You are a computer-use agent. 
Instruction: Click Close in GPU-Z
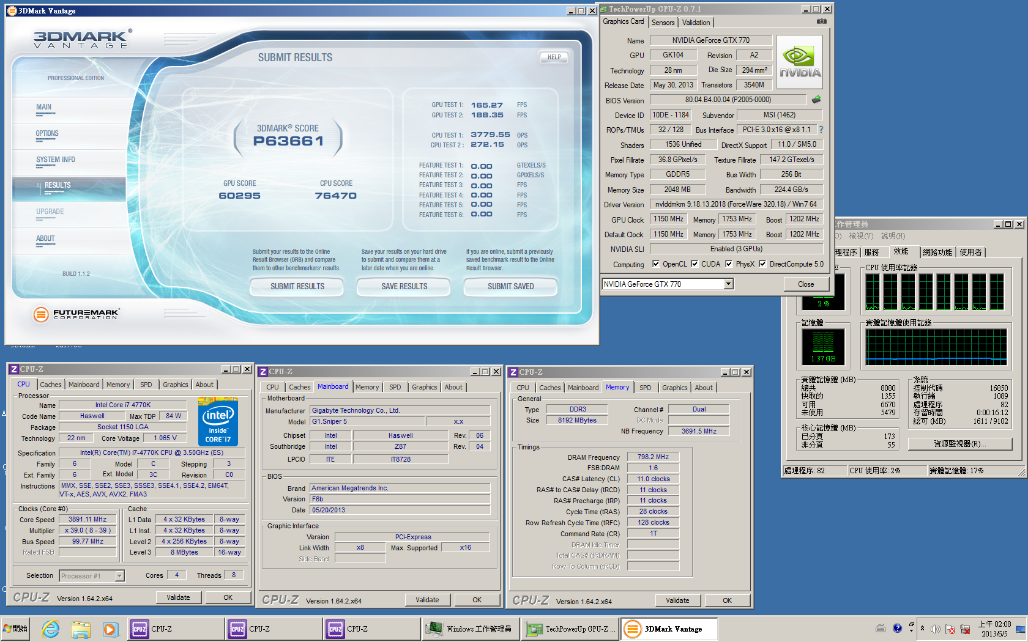(806, 284)
